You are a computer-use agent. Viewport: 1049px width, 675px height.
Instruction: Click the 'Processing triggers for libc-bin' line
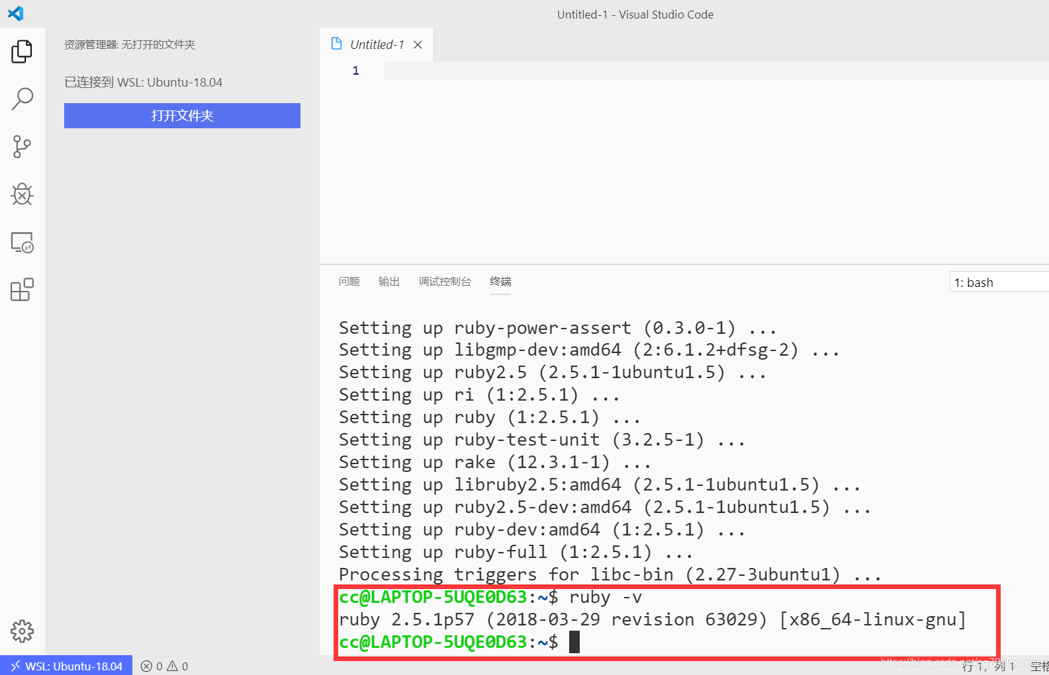pyautogui.click(x=610, y=575)
